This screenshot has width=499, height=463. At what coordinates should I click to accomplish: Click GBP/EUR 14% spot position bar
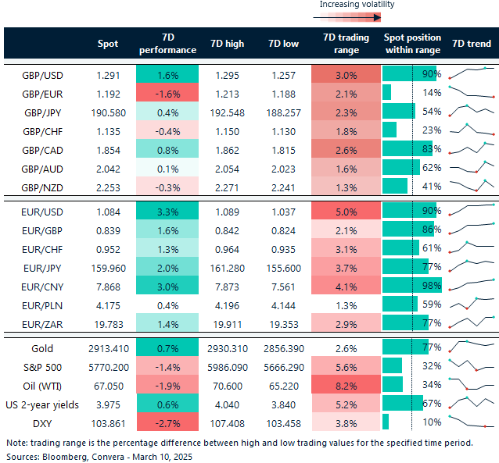pyautogui.click(x=386, y=92)
